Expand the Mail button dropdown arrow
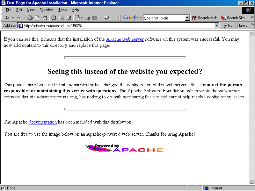The width and height of the screenshot is (255, 191). 82,18
